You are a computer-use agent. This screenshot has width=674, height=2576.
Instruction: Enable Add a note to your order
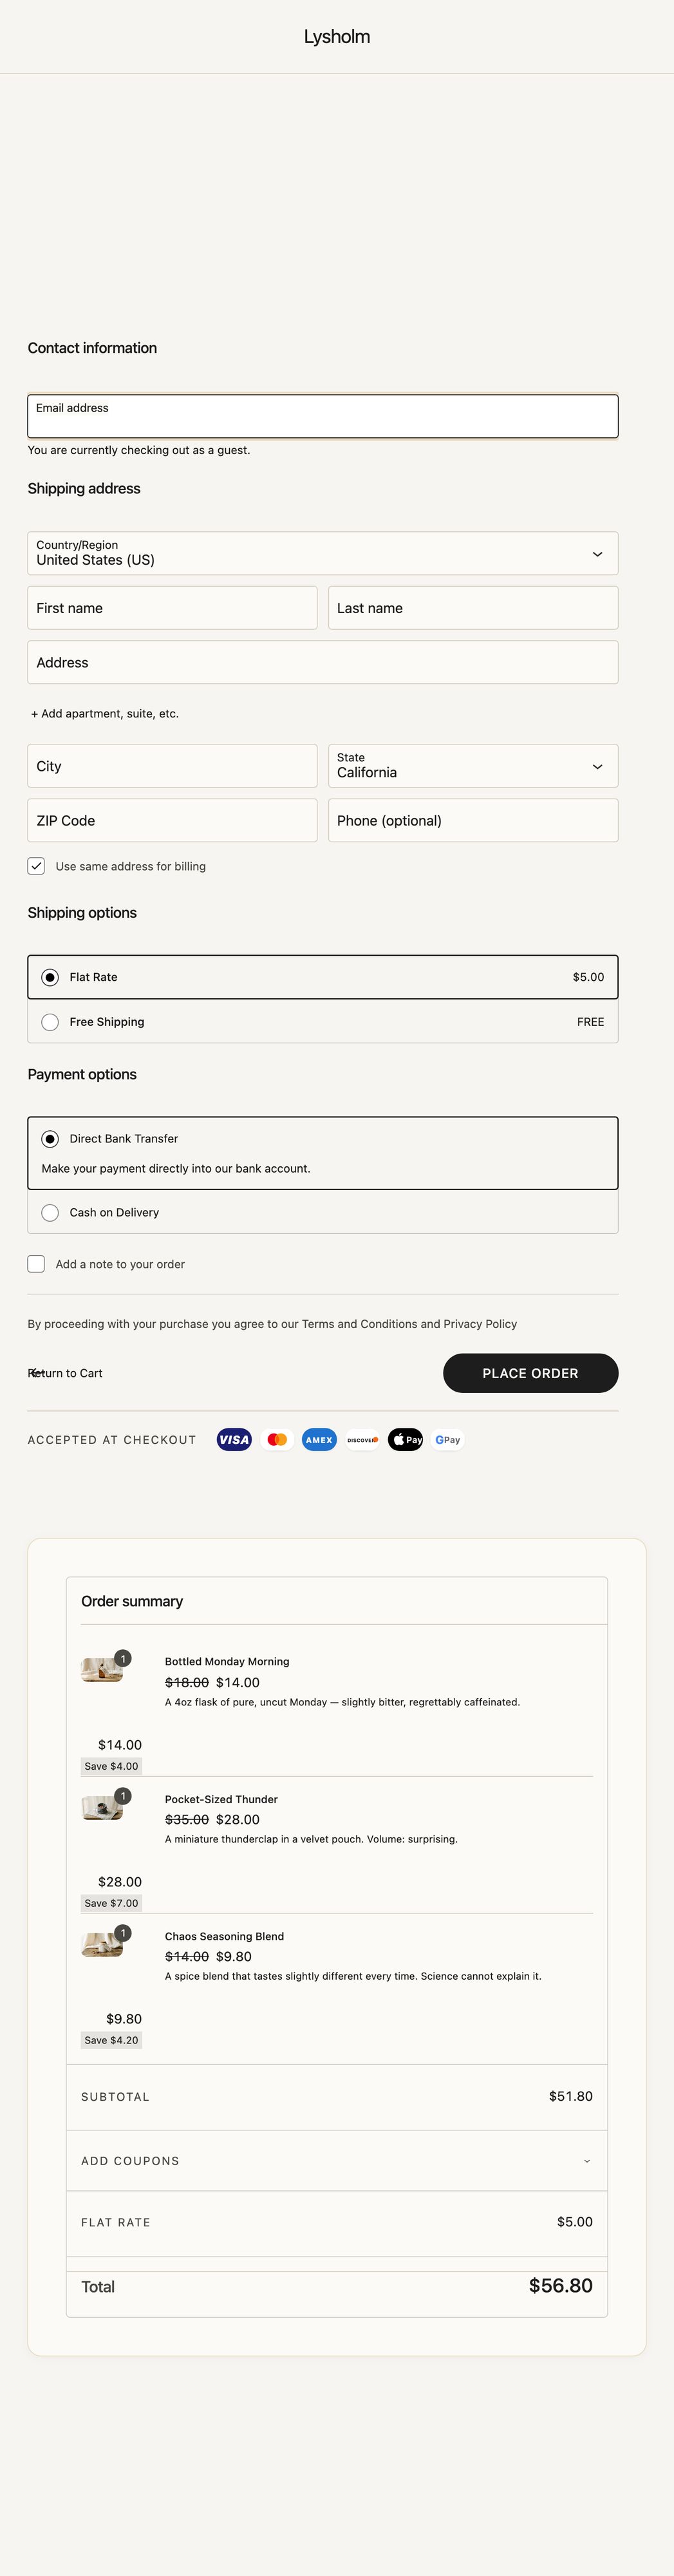tap(37, 1264)
